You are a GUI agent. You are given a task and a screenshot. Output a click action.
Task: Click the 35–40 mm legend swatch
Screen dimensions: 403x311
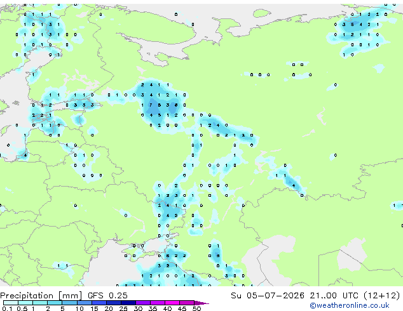pos(157,303)
